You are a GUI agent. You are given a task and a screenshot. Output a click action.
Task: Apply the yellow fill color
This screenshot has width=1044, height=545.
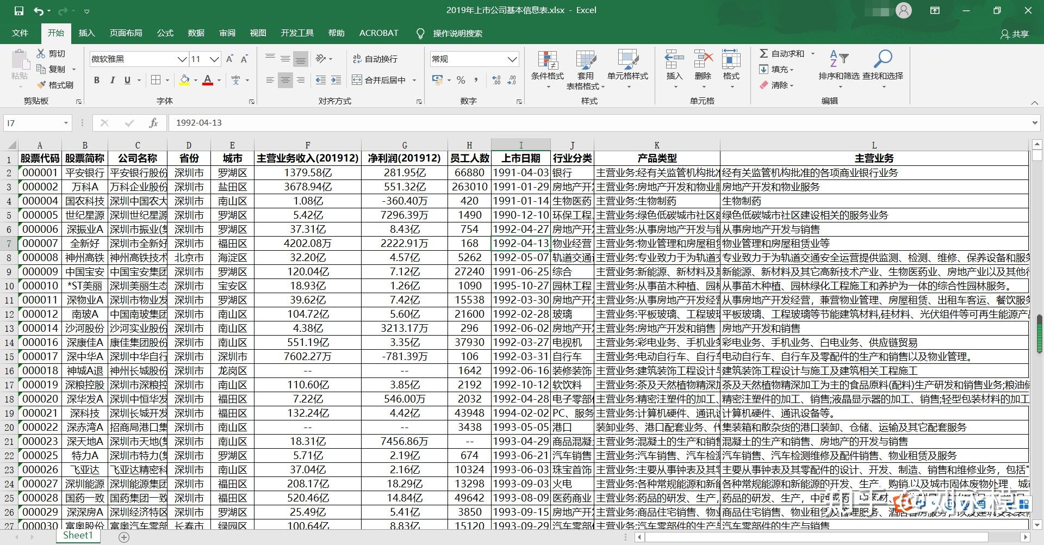[184, 80]
